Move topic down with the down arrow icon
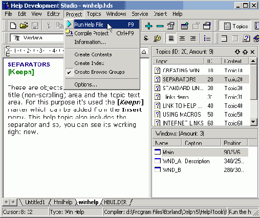The width and height of the screenshot is (260, 218). (237, 52)
